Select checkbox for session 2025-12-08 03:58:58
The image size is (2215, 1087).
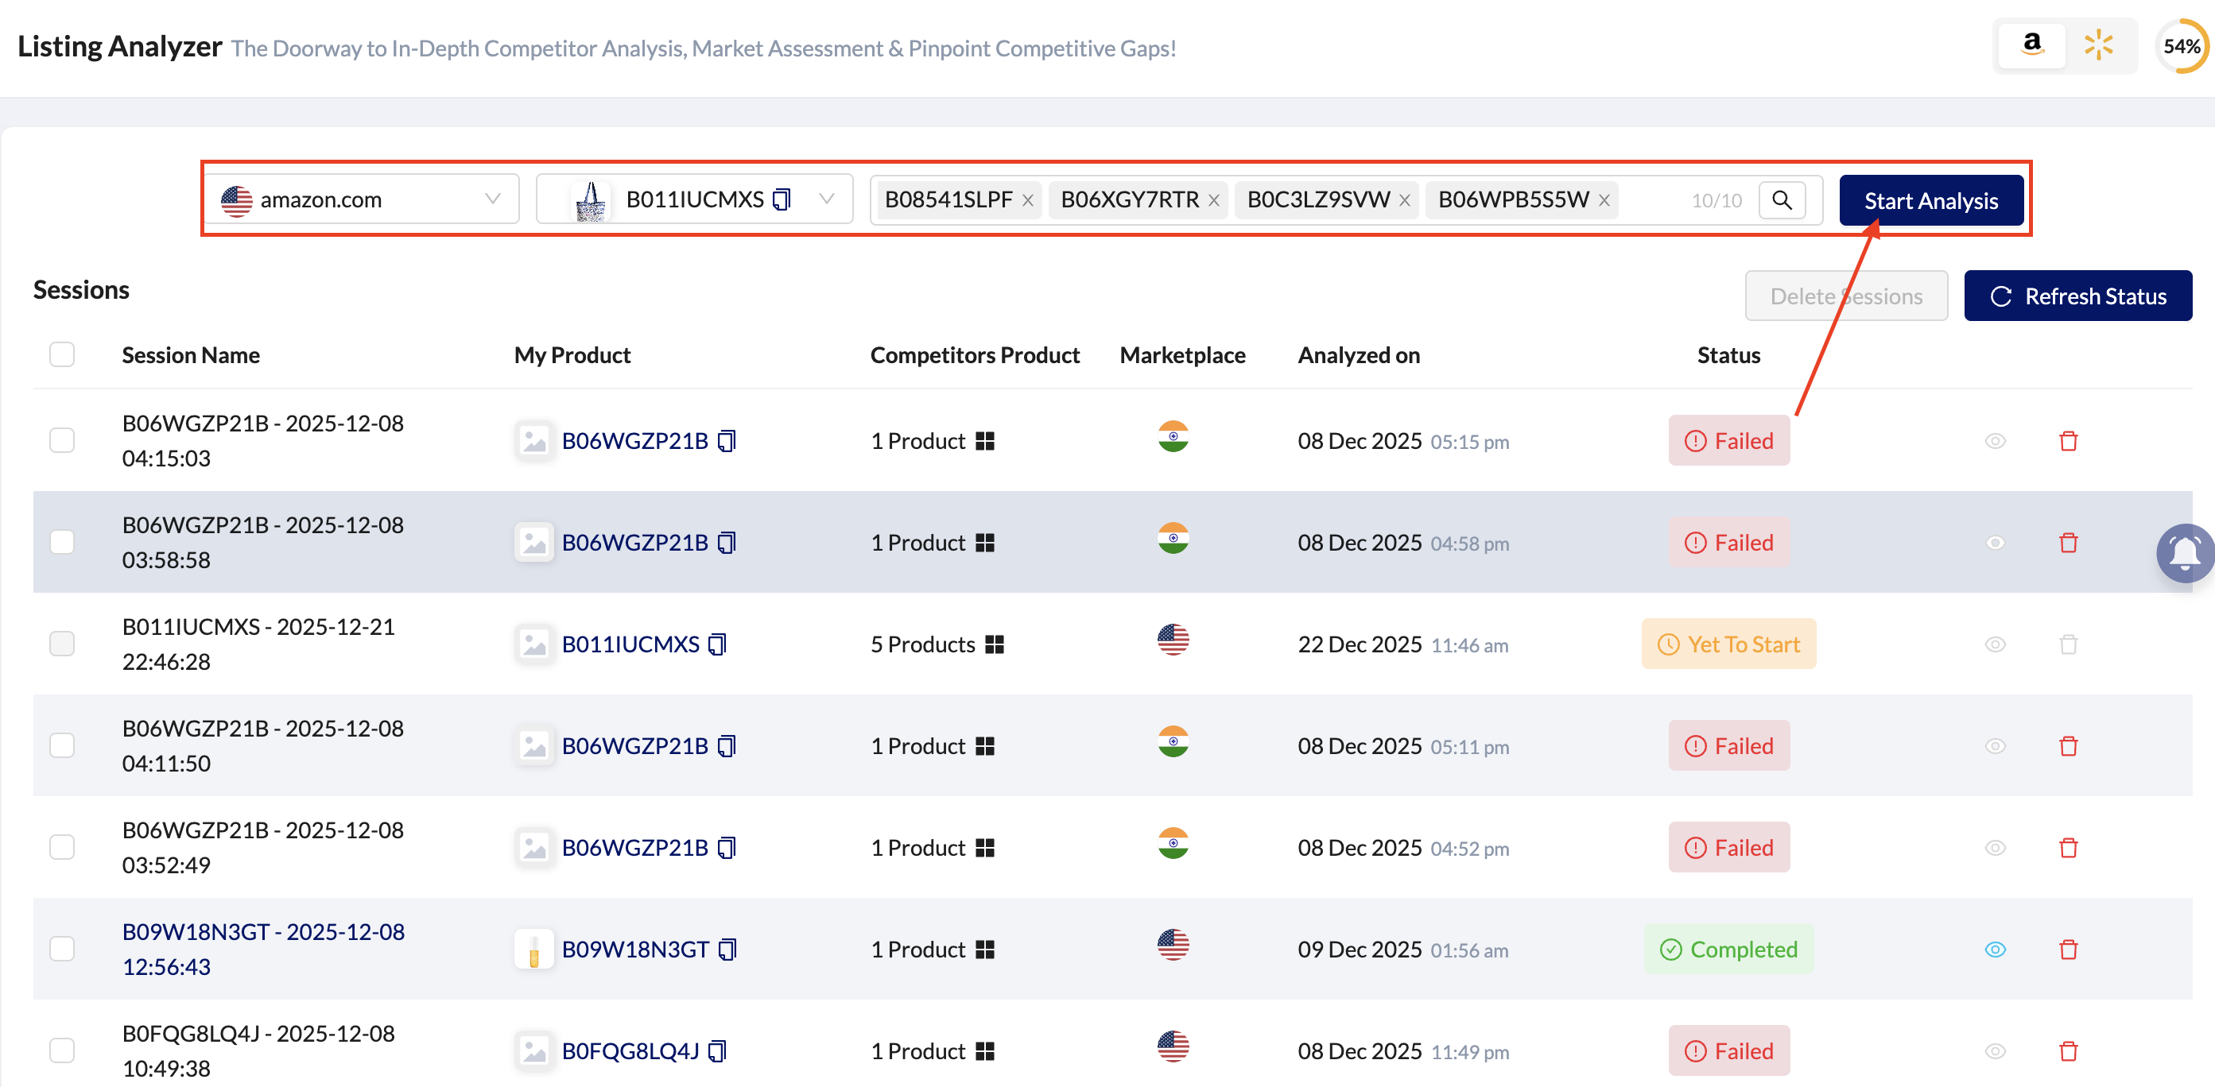62,542
